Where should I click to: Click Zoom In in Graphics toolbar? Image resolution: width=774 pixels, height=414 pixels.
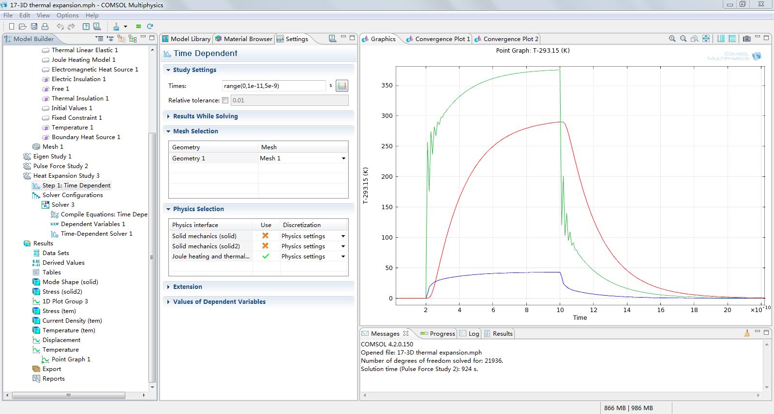[x=672, y=39]
